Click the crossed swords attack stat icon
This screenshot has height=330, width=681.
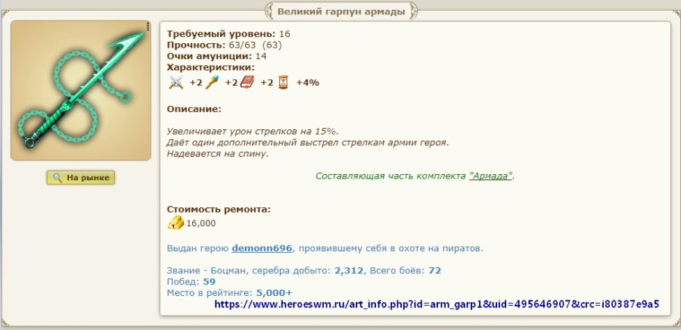176,82
